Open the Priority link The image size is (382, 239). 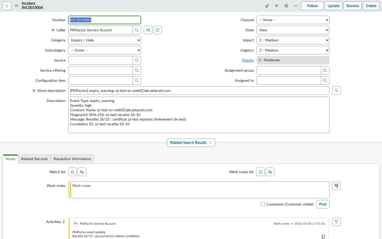tap(248, 60)
